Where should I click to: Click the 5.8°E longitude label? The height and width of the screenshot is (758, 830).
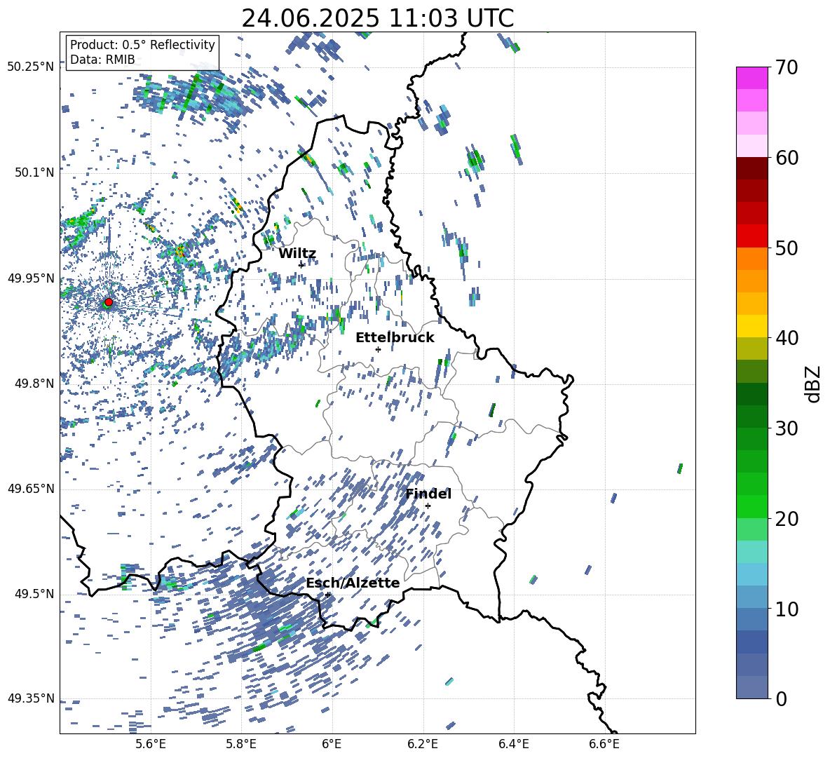coord(241,744)
